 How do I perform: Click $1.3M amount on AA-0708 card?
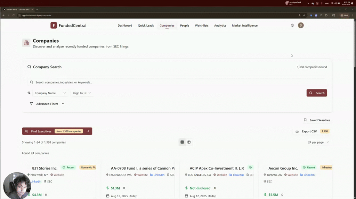pos(115,188)
